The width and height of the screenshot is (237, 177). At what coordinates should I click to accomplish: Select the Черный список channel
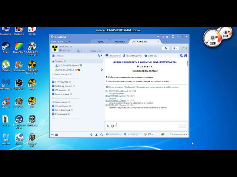[61, 106]
